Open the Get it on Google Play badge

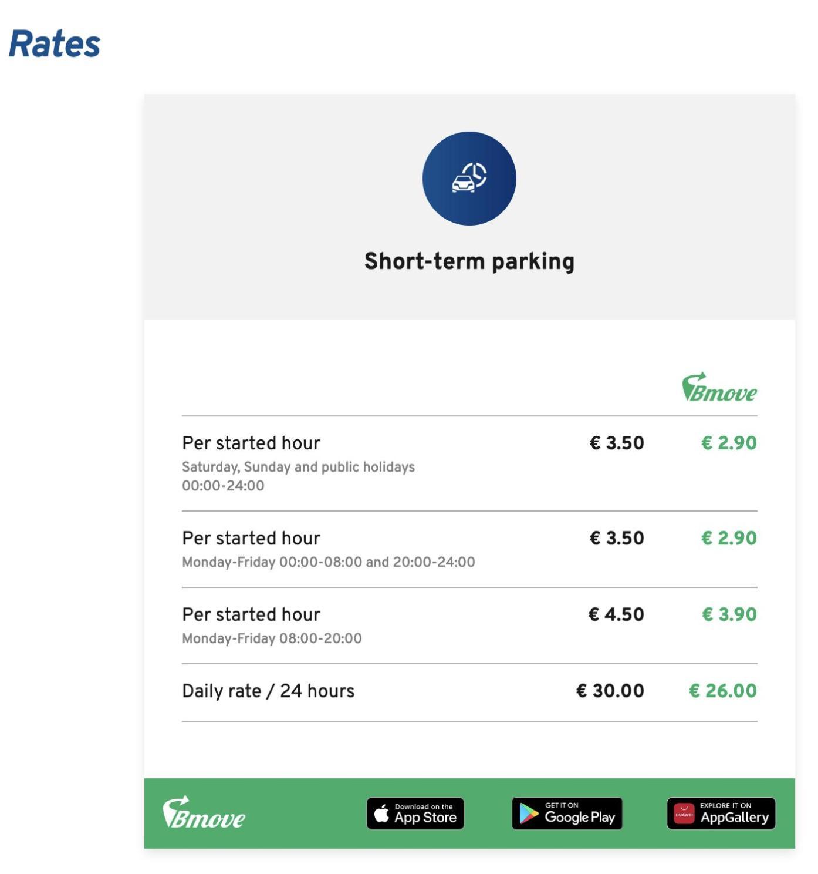567,814
